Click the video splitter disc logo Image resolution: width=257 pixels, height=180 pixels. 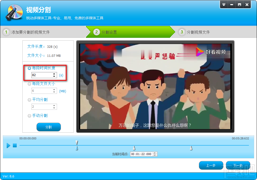pyautogui.click(x=14, y=12)
